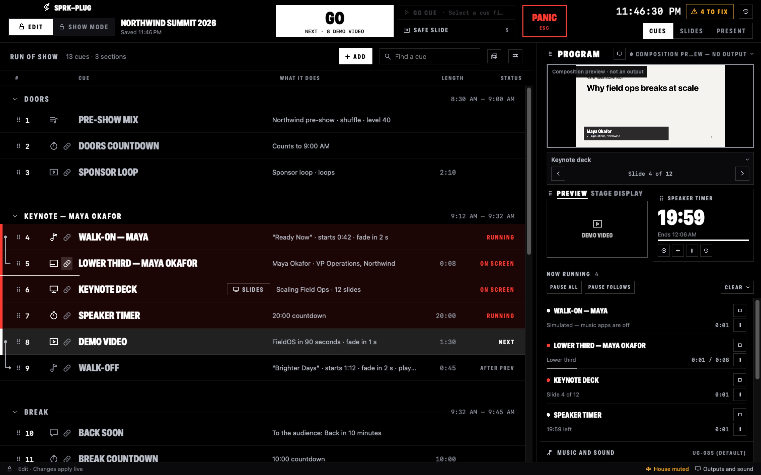Hit the big GO button
The width and height of the screenshot is (761, 475).
coord(334,21)
